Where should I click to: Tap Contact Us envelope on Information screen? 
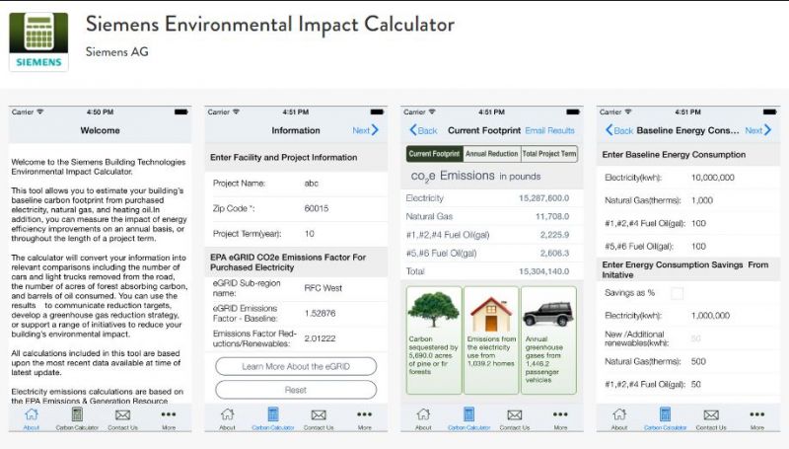[319, 415]
